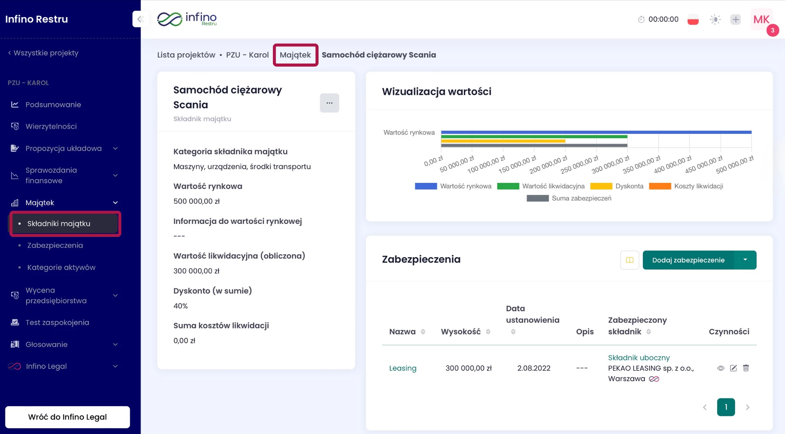Image resolution: width=785 pixels, height=434 pixels.
Task: Click blue Wartość rynkowa legend swatch
Action: pos(425,186)
